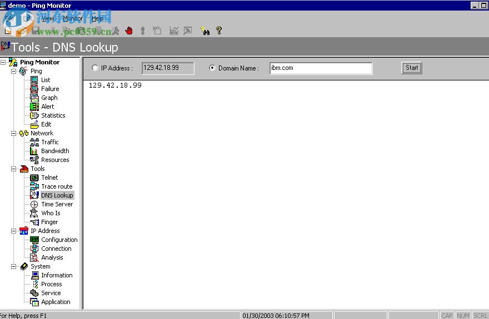Open the Monitor menu
The width and height of the screenshot is (489, 319).
pos(73,18)
